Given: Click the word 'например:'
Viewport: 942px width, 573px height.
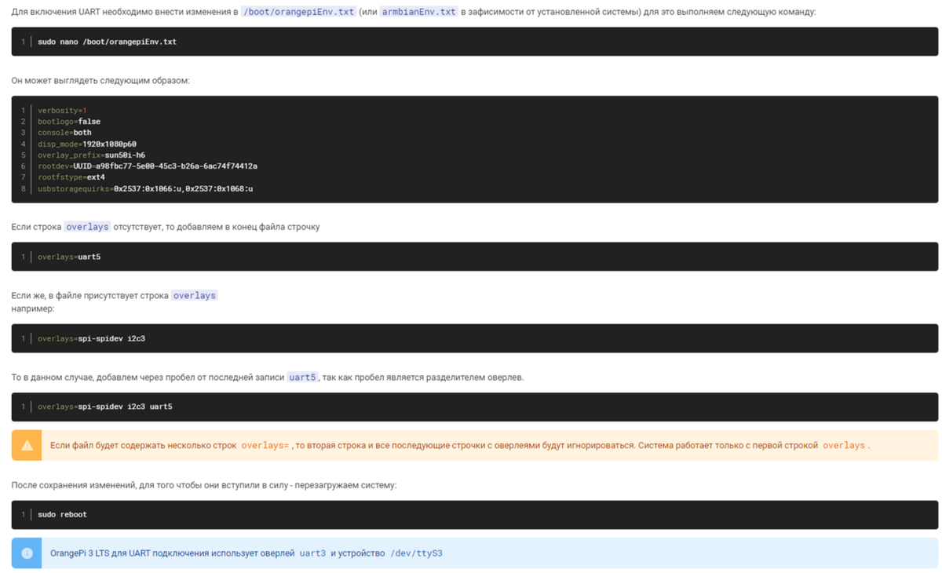Looking at the screenshot, I should pos(33,309).
